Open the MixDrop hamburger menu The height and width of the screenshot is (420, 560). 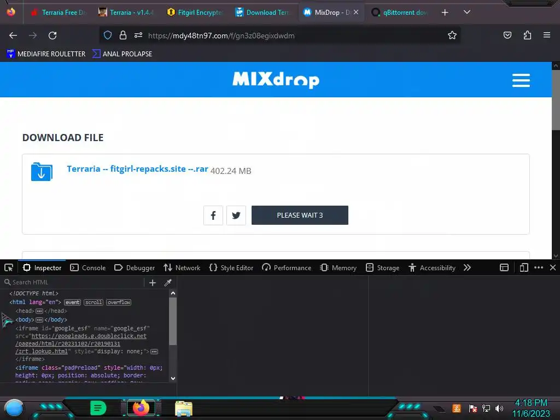coord(521,80)
